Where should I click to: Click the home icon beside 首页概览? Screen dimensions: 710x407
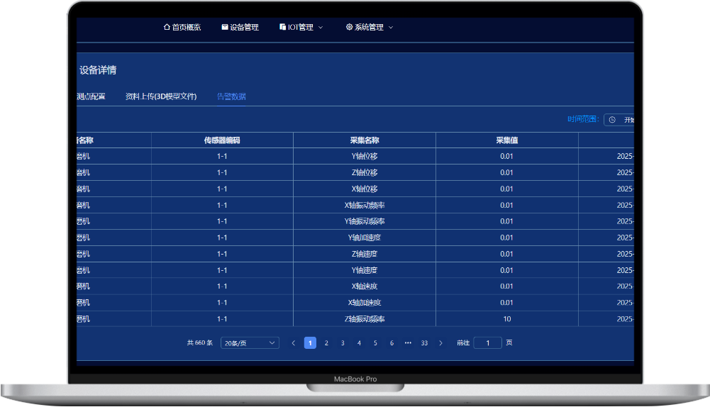tap(167, 28)
